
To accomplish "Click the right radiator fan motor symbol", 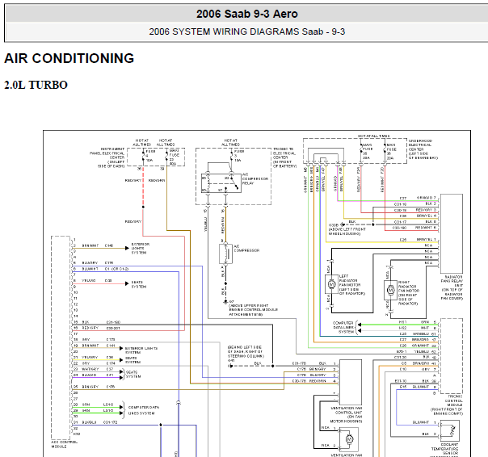I will pos(390,290).
